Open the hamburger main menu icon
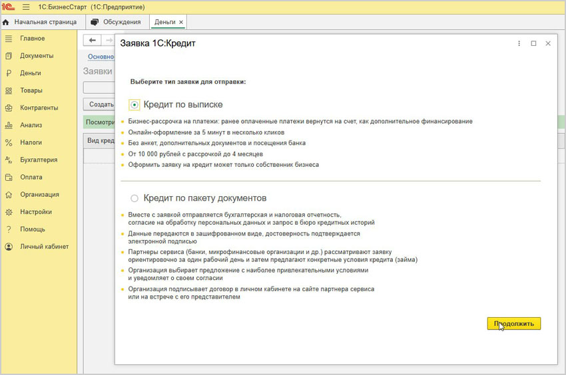Image resolution: width=566 pixels, height=375 pixels. click(x=26, y=7)
